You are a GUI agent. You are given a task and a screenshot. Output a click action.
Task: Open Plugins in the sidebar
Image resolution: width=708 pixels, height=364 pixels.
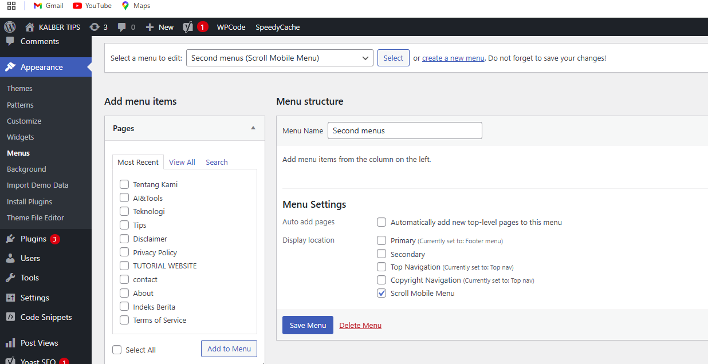click(33, 239)
